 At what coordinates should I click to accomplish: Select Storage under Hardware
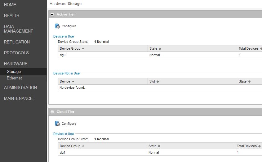(x=14, y=72)
